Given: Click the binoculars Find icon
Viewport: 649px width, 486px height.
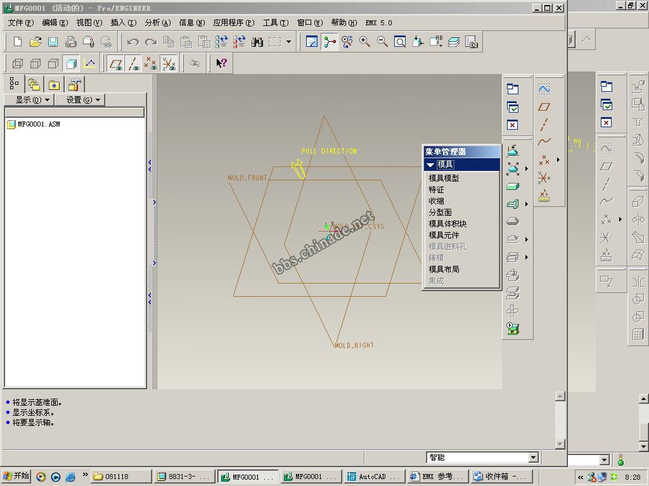Looking at the screenshot, I should (257, 42).
